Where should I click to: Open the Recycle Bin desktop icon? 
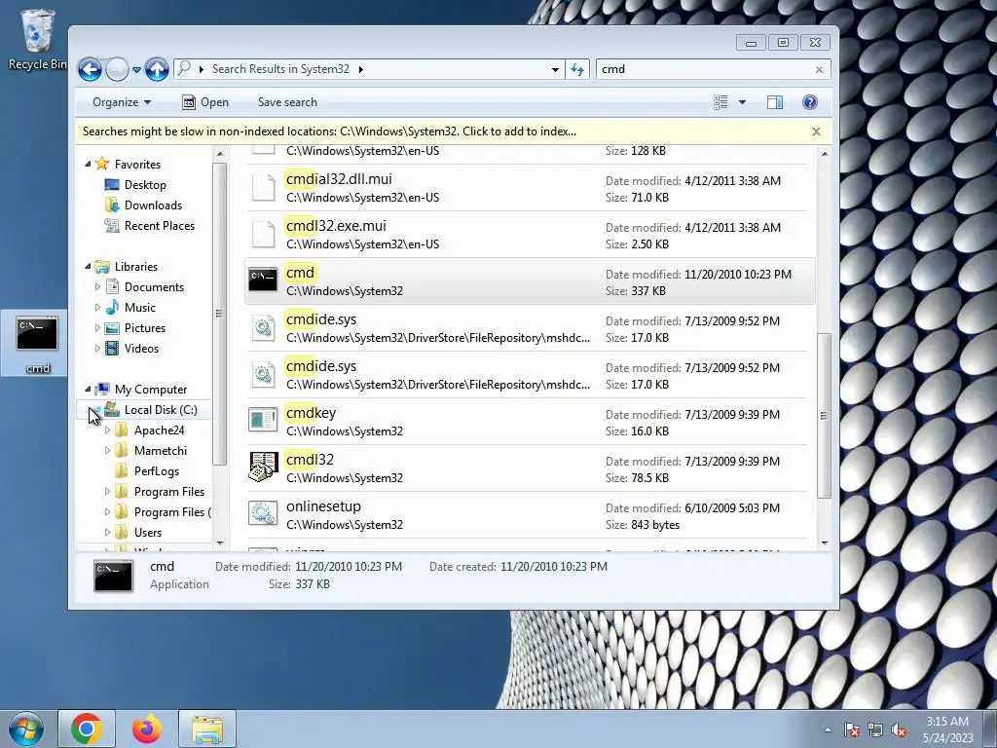pyautogui.click(x=37, y=39)
